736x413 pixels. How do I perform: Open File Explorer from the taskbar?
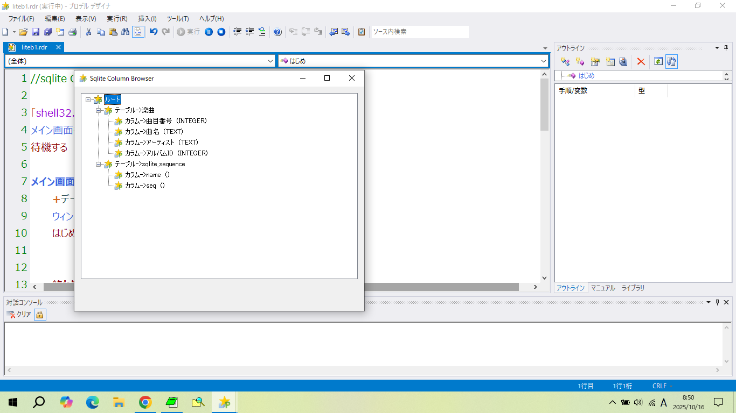pyautogui.click(x=119, y=402)
